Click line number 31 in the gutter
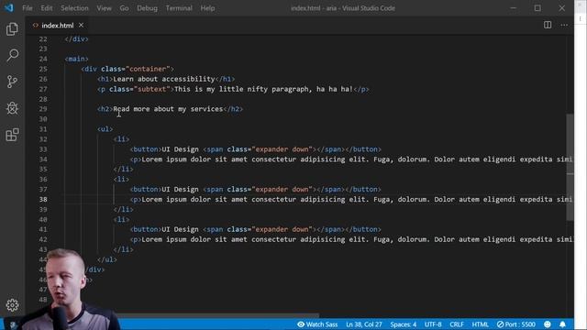This screenshot has height=330, width=587. pos(43,129)
